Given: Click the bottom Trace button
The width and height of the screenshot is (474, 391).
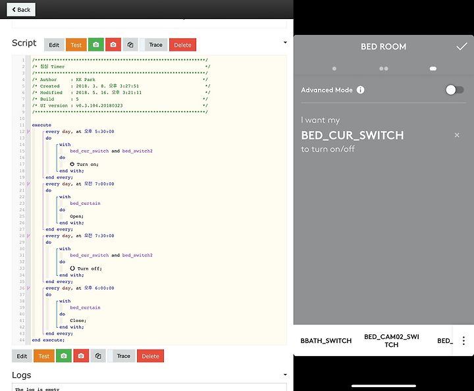Looking at the screenshot, I should coord(124,356).
